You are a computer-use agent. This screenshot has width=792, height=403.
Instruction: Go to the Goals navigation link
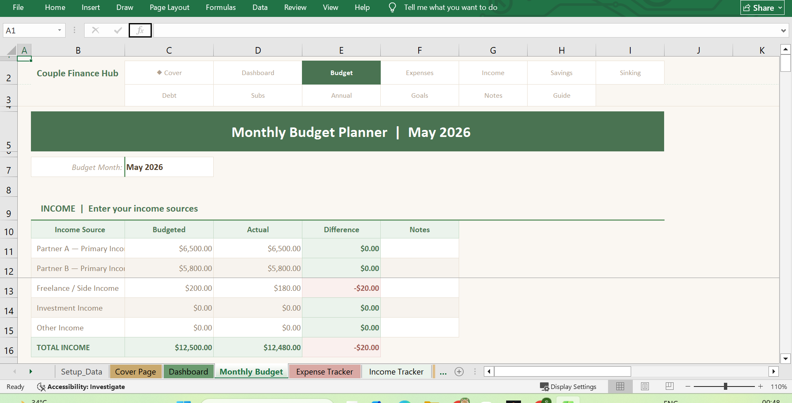click(x=420, y=95)
